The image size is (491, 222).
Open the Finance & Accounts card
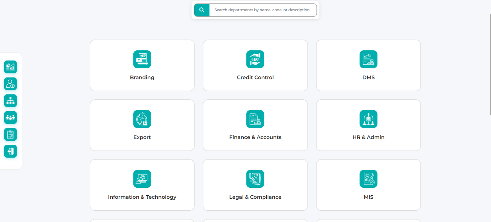click(x=255, y=125)
